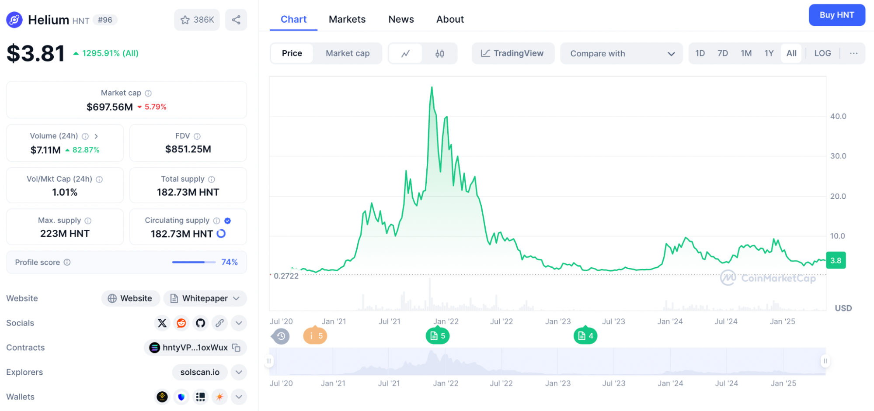Open Vol/Mkt Cap info icon
Screen dimensions: 874x411
coord(99,179)
